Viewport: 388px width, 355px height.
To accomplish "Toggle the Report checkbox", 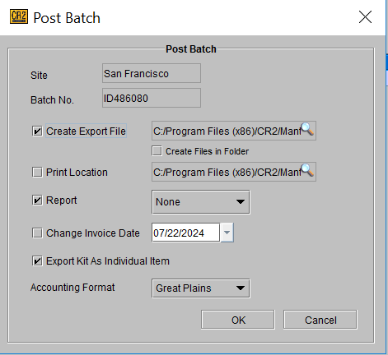I will coord(37,201).
